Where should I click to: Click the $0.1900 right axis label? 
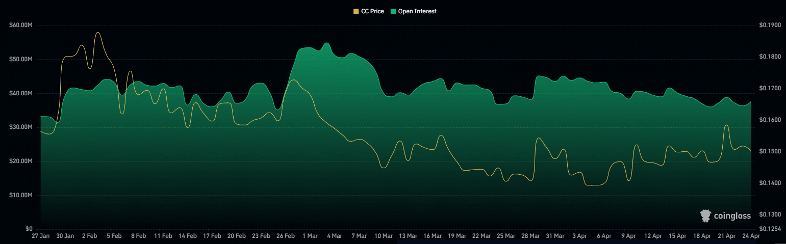pos(770,25)
